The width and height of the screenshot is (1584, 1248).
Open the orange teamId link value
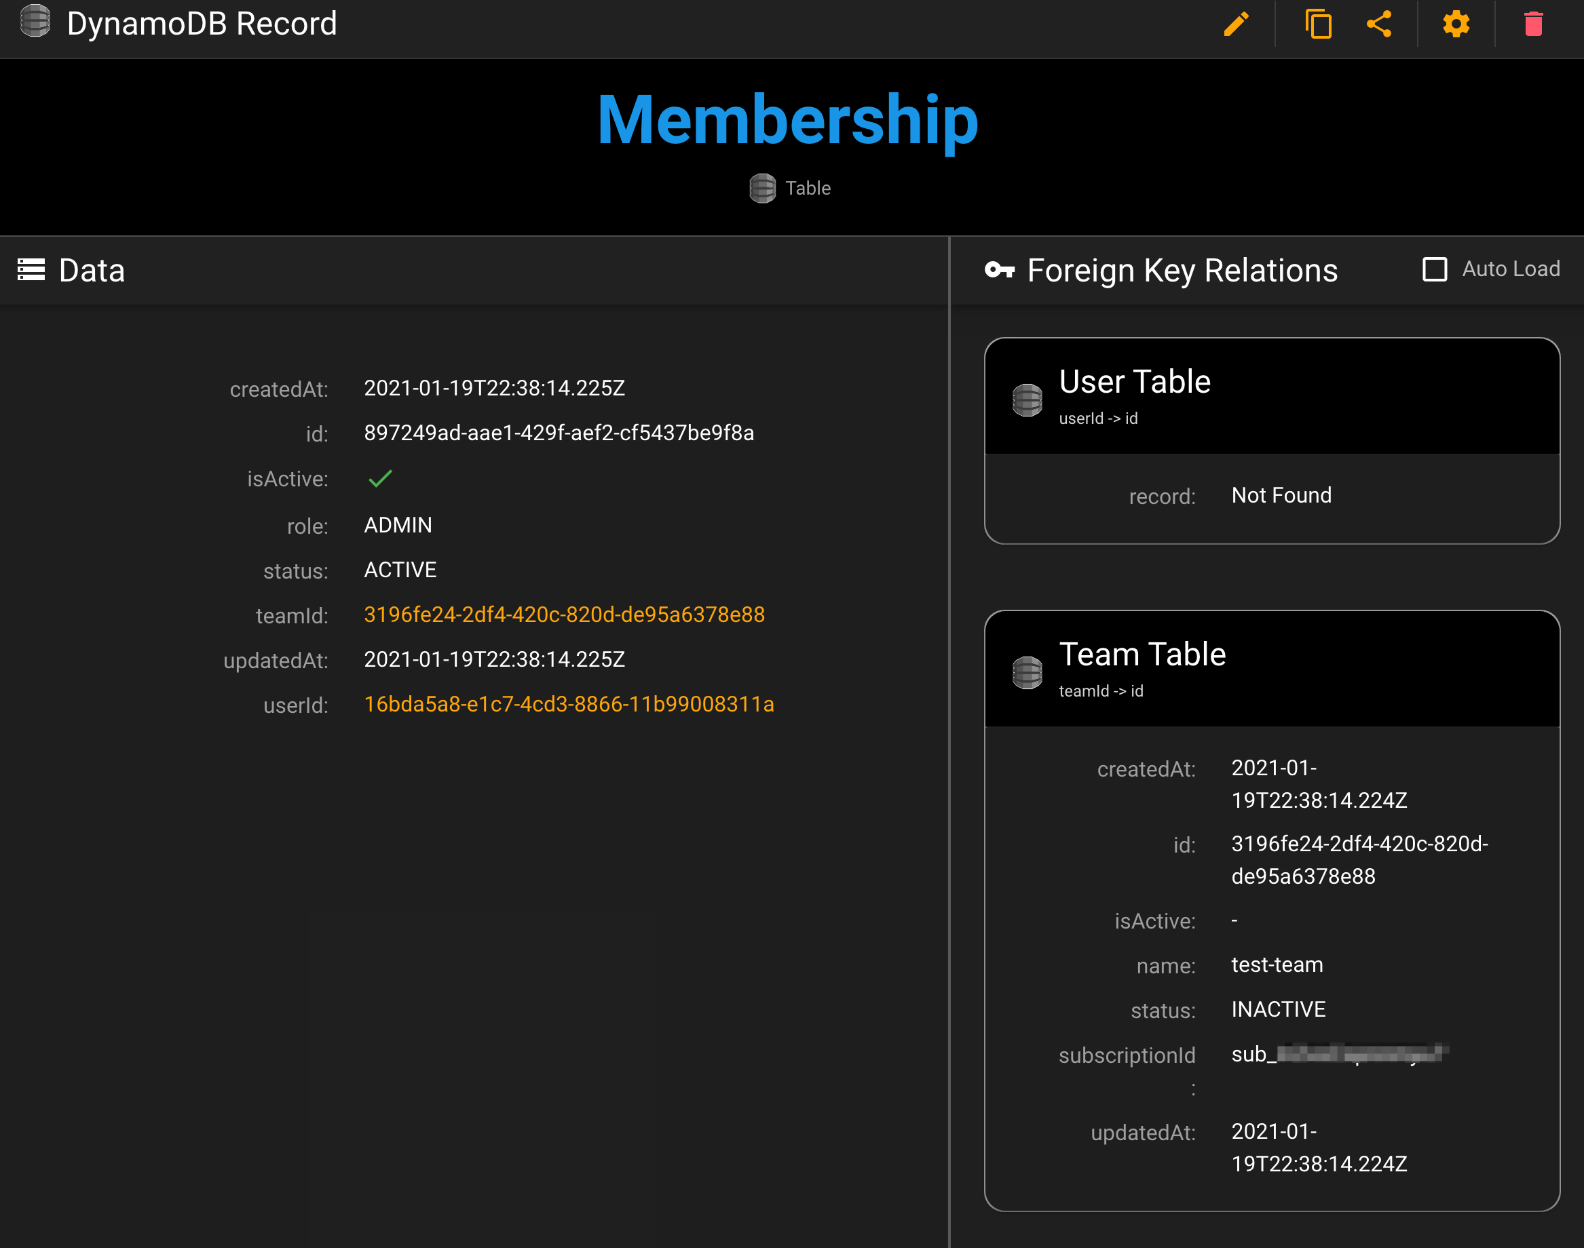(564, 615)
